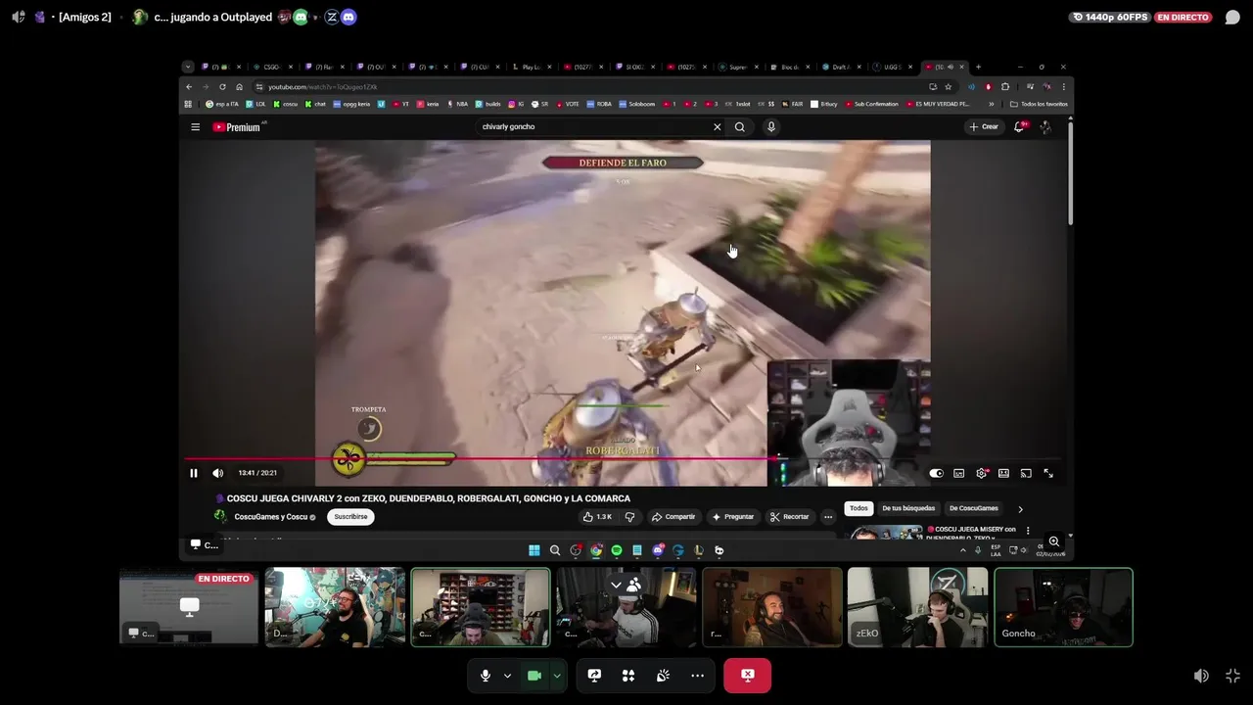This screenshot has width=1253, height=705.
Task: Click the Amigos 2 voice channel name
Action: coord(85,17)
